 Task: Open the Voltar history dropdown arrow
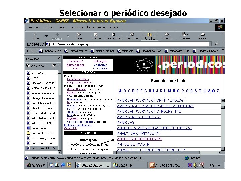[x=46, y=36]
